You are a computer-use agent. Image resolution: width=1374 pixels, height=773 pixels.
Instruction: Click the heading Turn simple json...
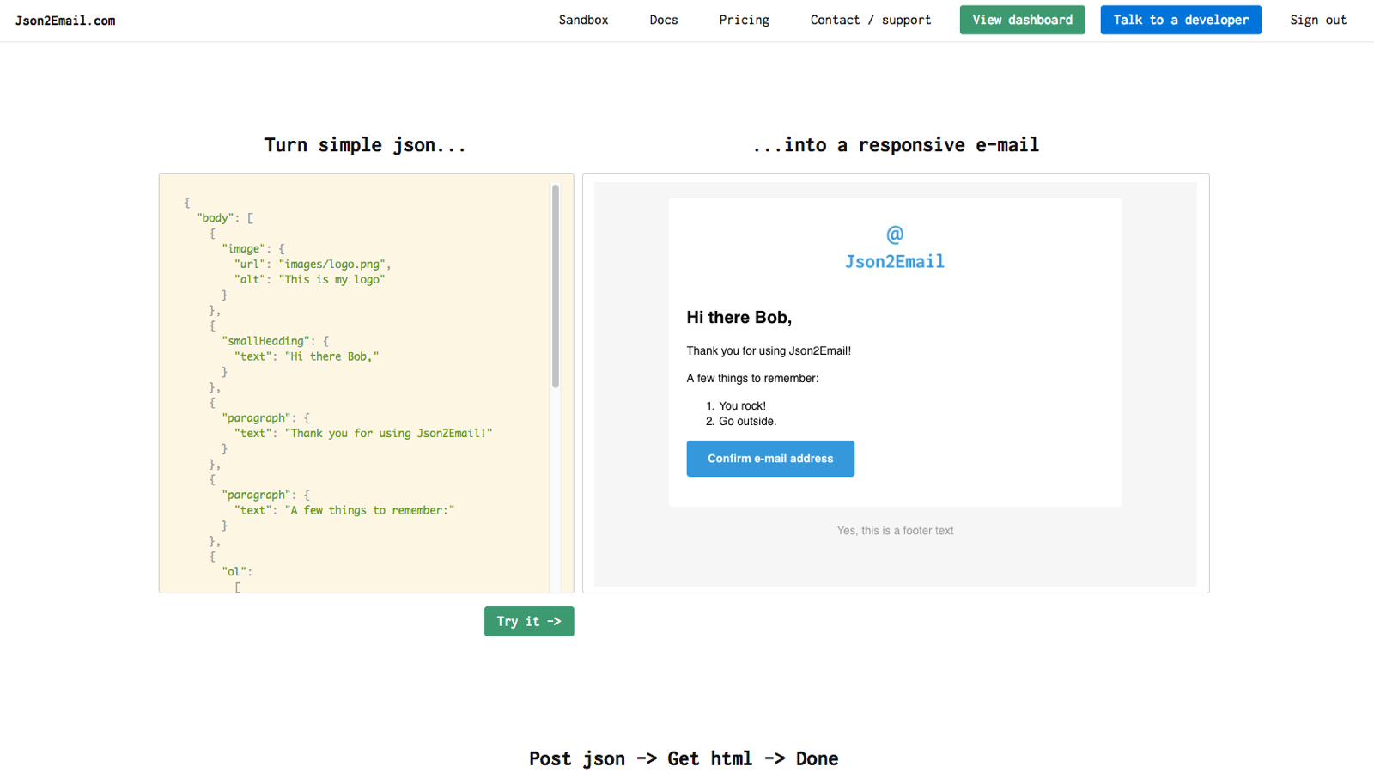364,144
